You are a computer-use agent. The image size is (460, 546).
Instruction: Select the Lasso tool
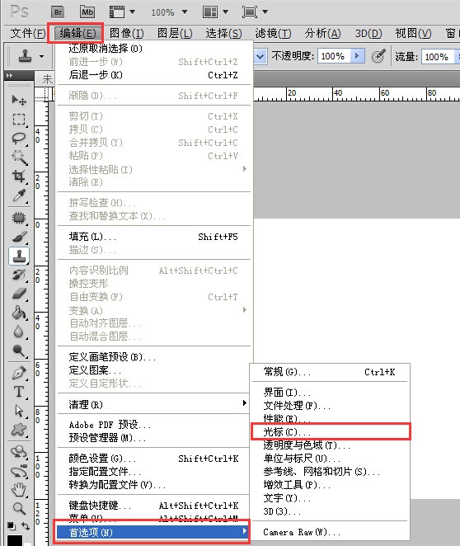click(x=19, y=139)
